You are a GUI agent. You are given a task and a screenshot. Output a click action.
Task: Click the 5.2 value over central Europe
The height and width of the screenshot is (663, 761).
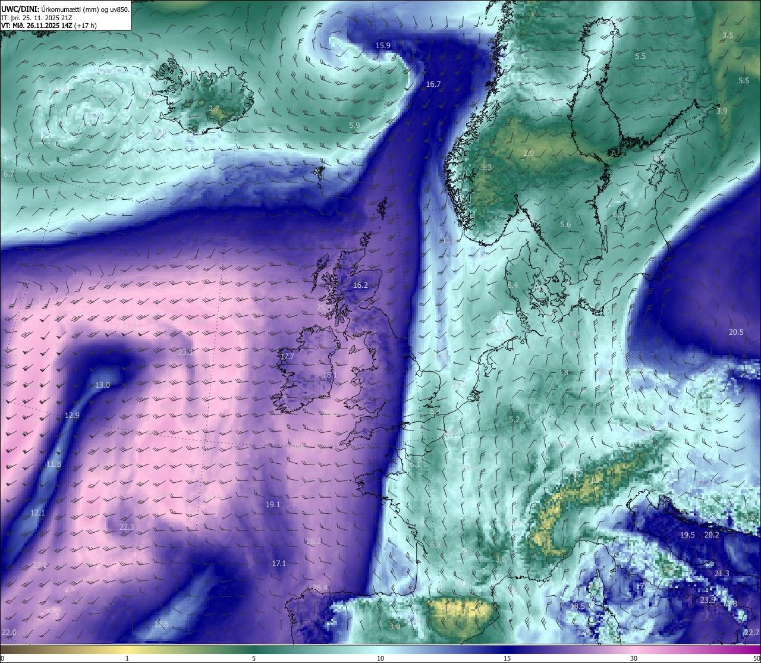click(x=514, y=420)
